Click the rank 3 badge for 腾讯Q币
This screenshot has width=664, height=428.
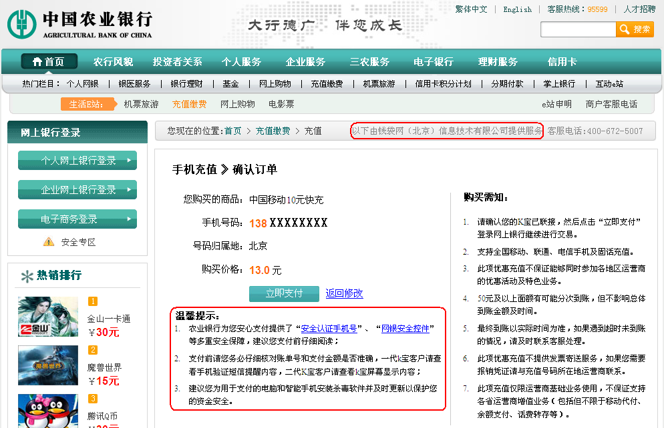[x=93, y=399]
